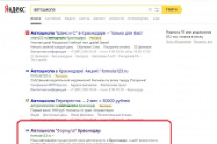This screenshot has height=144, width=217.
Task: Open the Yandex logo home link
Action: click(x=15, y=9)
